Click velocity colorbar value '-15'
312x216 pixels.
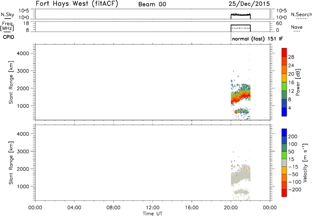293,167
